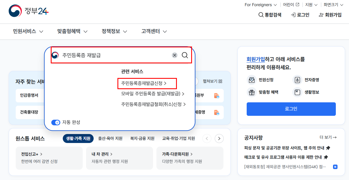This screenshot has height=180, width=349.
Task: Select the 전자증명 certificate icon
Action: pyautogui.click(x=297, y=80)
